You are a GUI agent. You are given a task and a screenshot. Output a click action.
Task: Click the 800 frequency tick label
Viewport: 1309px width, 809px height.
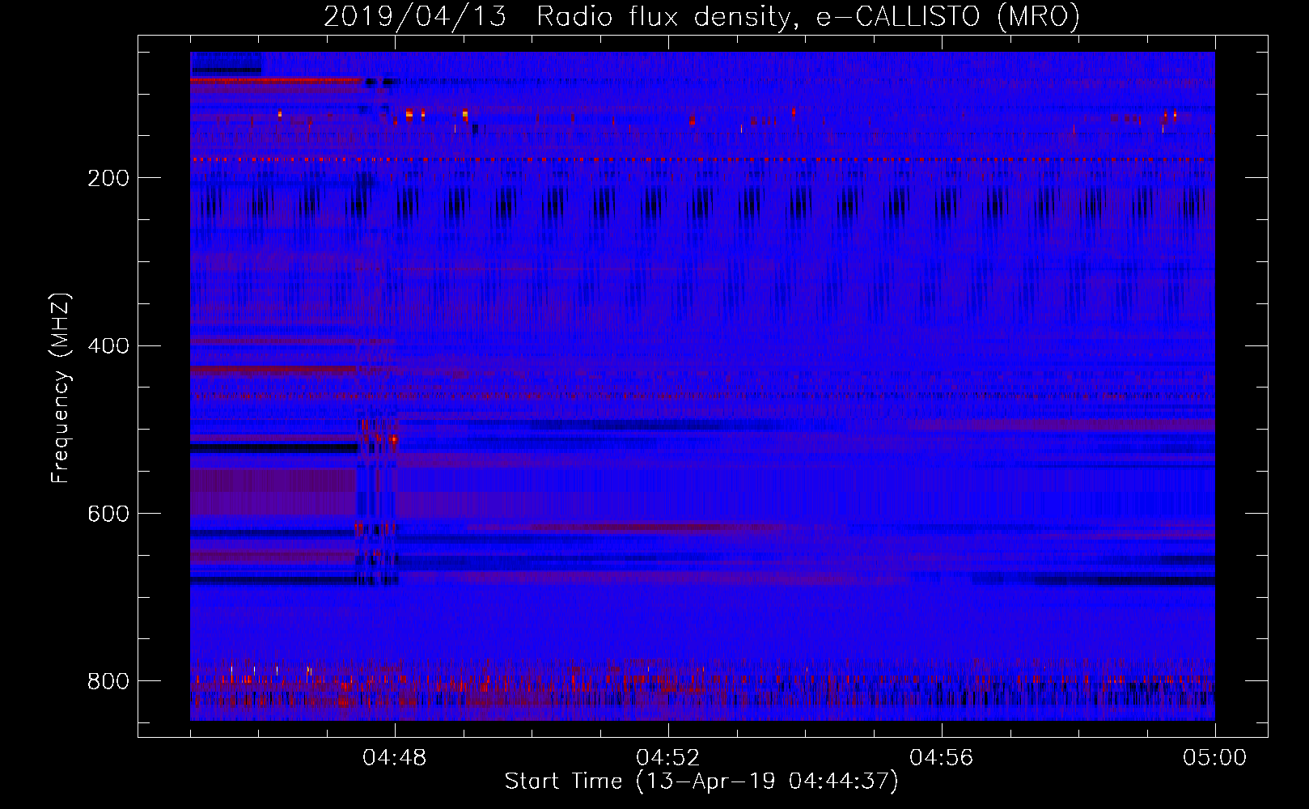point(108,681)
